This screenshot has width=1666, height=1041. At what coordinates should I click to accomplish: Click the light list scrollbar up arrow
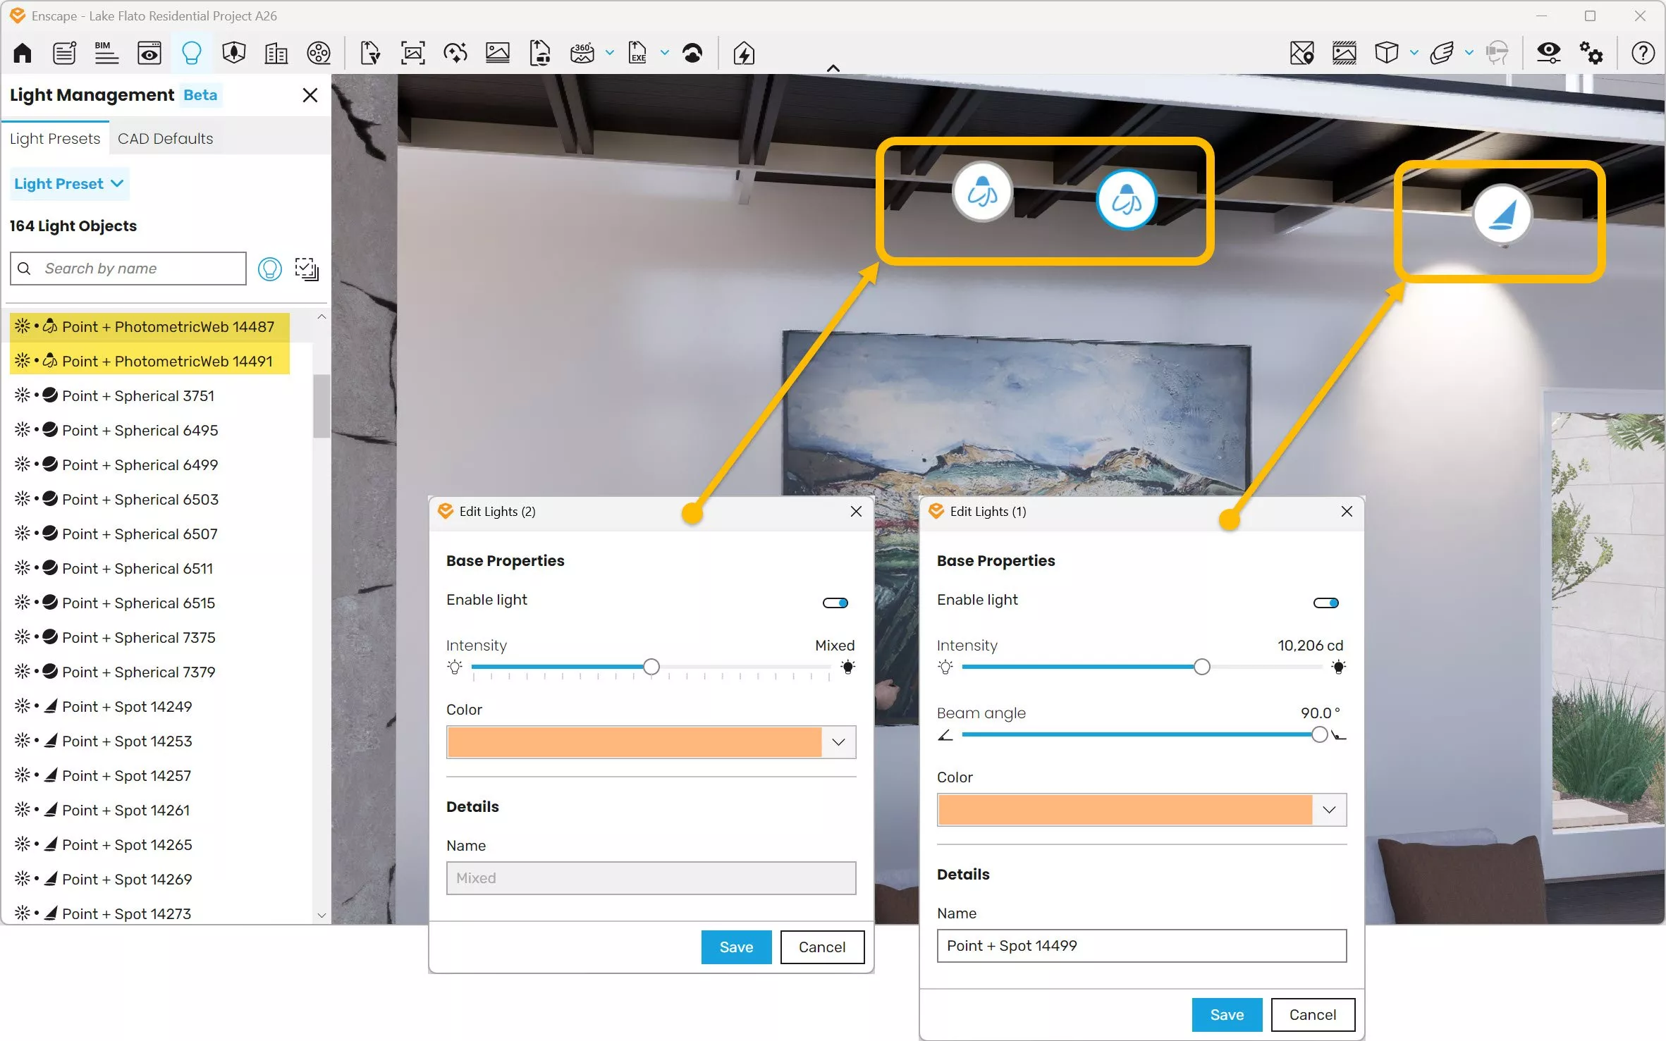(x=321, y=317)
